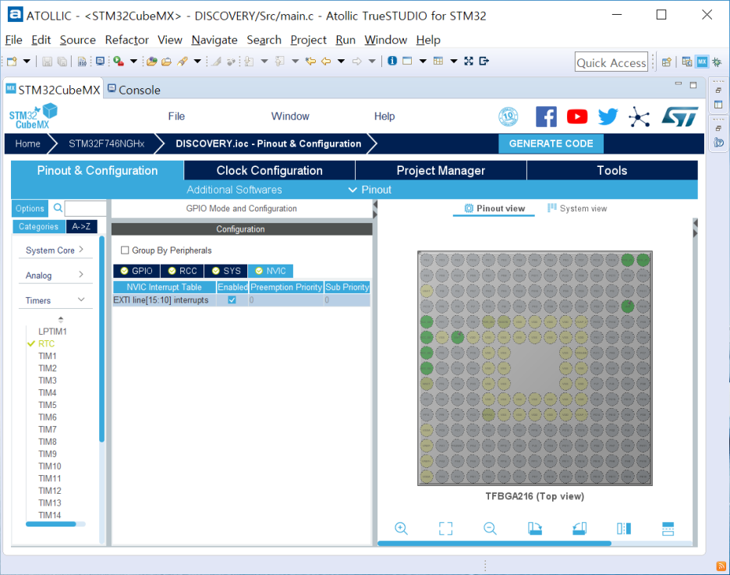Maximize the STM32CubeMX view panel

click(x=693, y=85)
